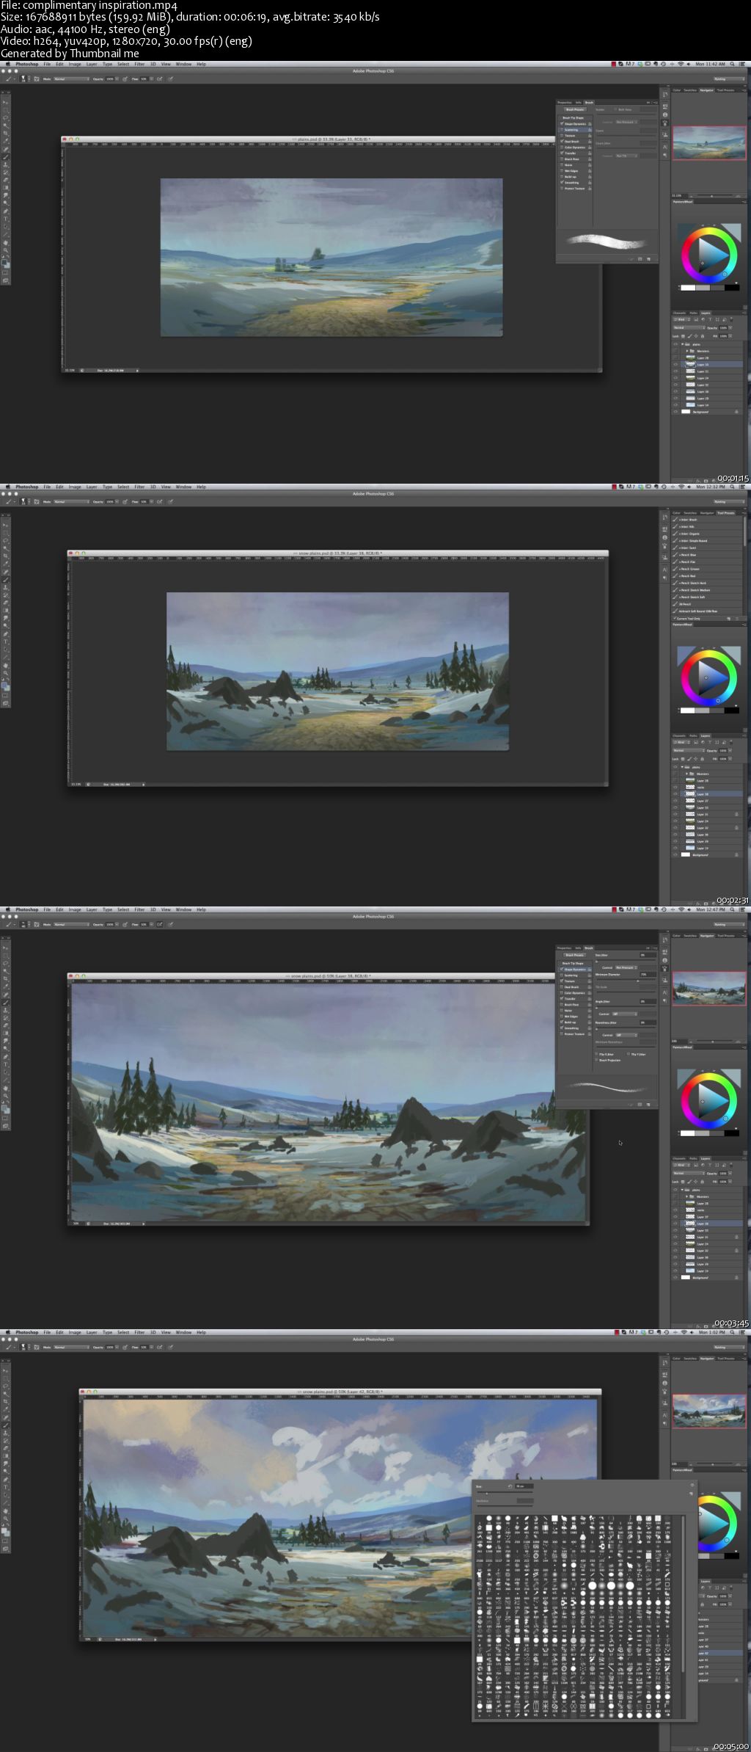Toggle Brush panel icon in 00:01:15 options bar
751x1752 pixels.
coord(37,79)
